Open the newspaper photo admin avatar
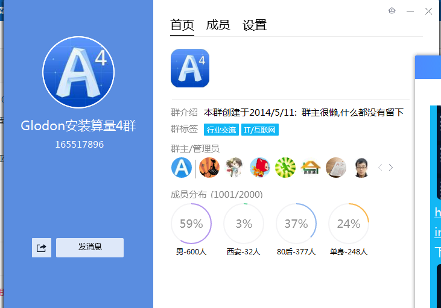 (336, 168)
